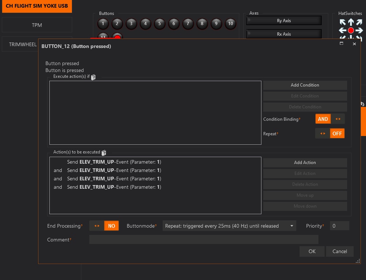The image size is (366, 280).
Task: Click joystick button 1 indicator
Action: tap(103, 24)
